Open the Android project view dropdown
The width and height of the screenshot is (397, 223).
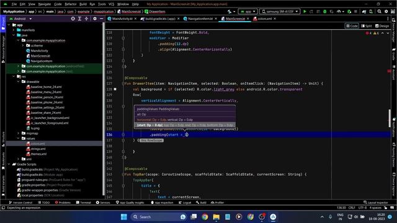click(x=20, y=19)
